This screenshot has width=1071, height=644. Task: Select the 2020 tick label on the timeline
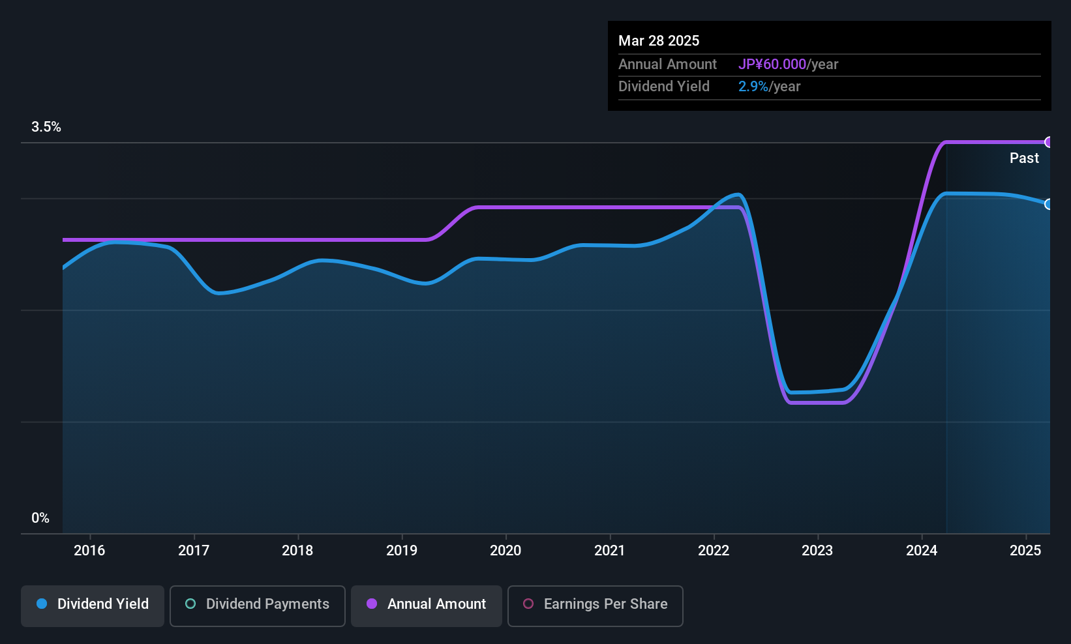tap(505, 551)
